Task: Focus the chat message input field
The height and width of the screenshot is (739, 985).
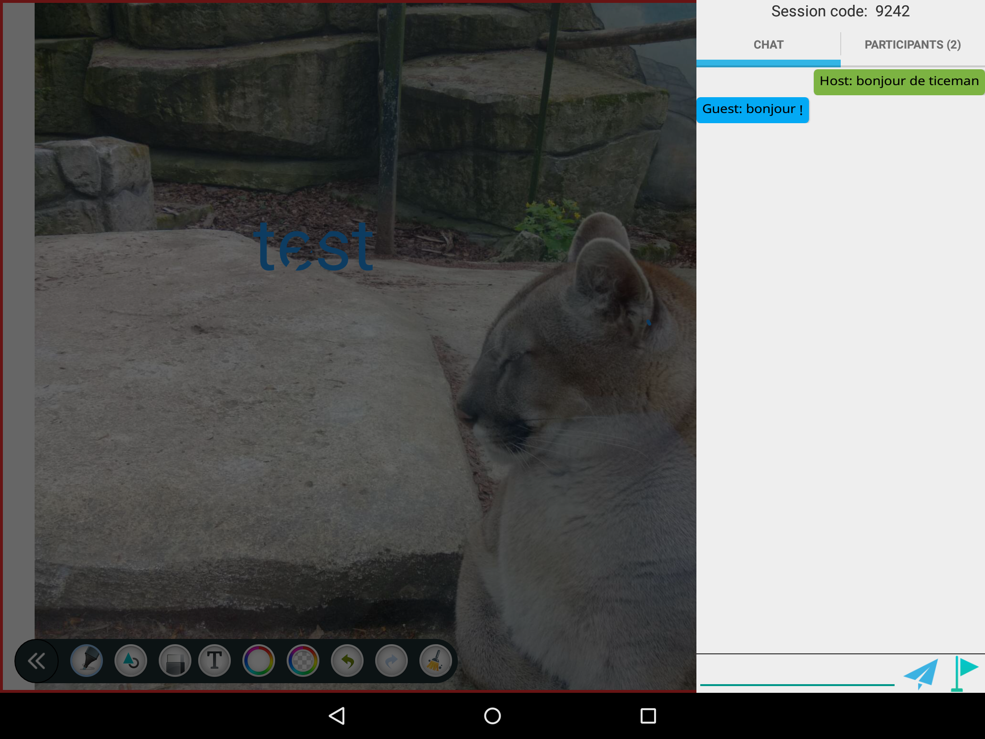Action: pyautogui.click(x=797, y=673)
